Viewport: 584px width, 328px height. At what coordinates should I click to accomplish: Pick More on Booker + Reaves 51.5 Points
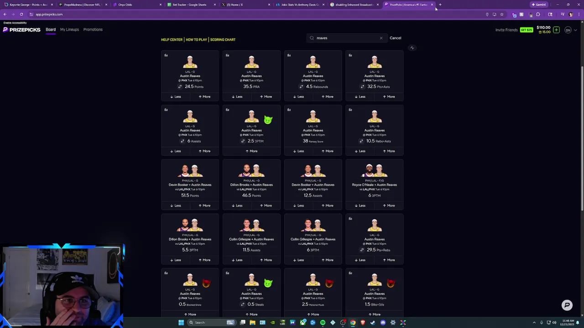pos(204,205)
